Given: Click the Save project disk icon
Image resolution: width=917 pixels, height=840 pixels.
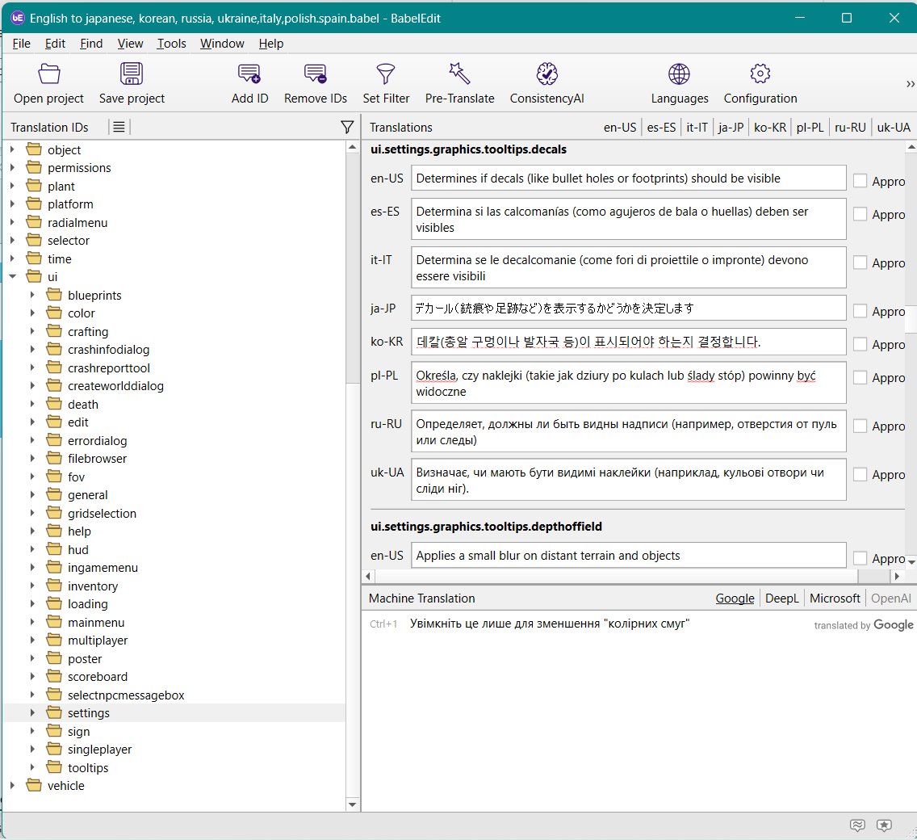Looking at the screenshot, I should click(132, 74).
